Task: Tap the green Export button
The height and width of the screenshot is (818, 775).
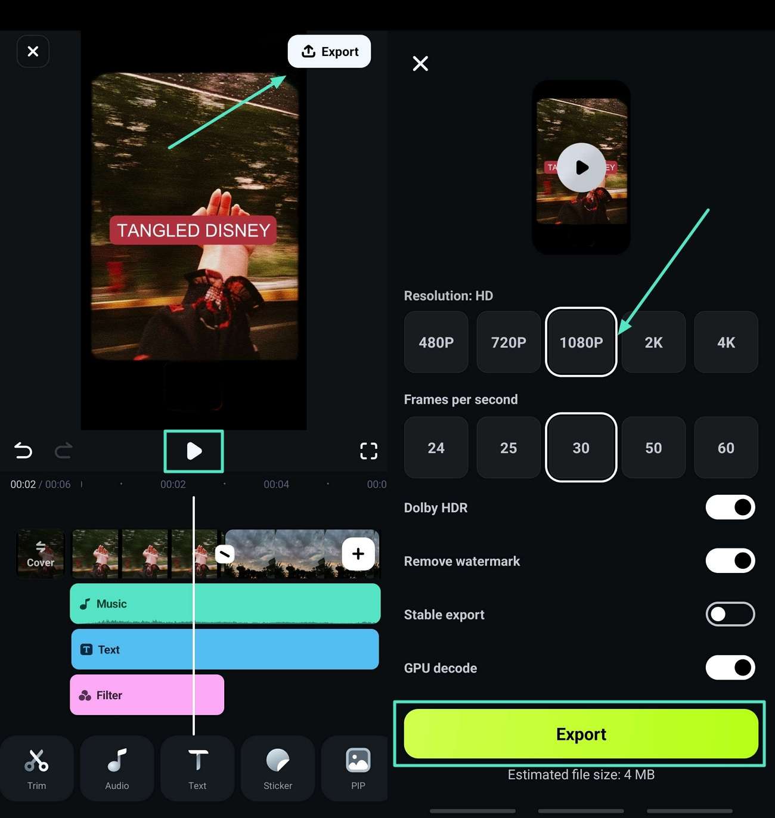Action: (581, 734)
